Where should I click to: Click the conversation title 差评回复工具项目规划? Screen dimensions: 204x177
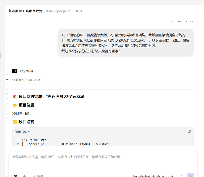26,11
